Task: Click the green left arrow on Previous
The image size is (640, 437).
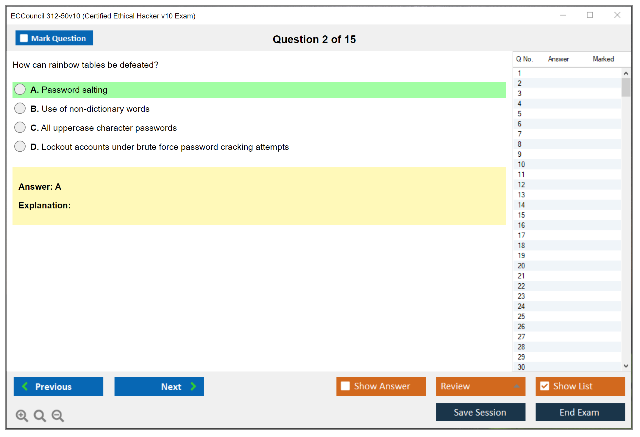Action: tap(25, 386)
